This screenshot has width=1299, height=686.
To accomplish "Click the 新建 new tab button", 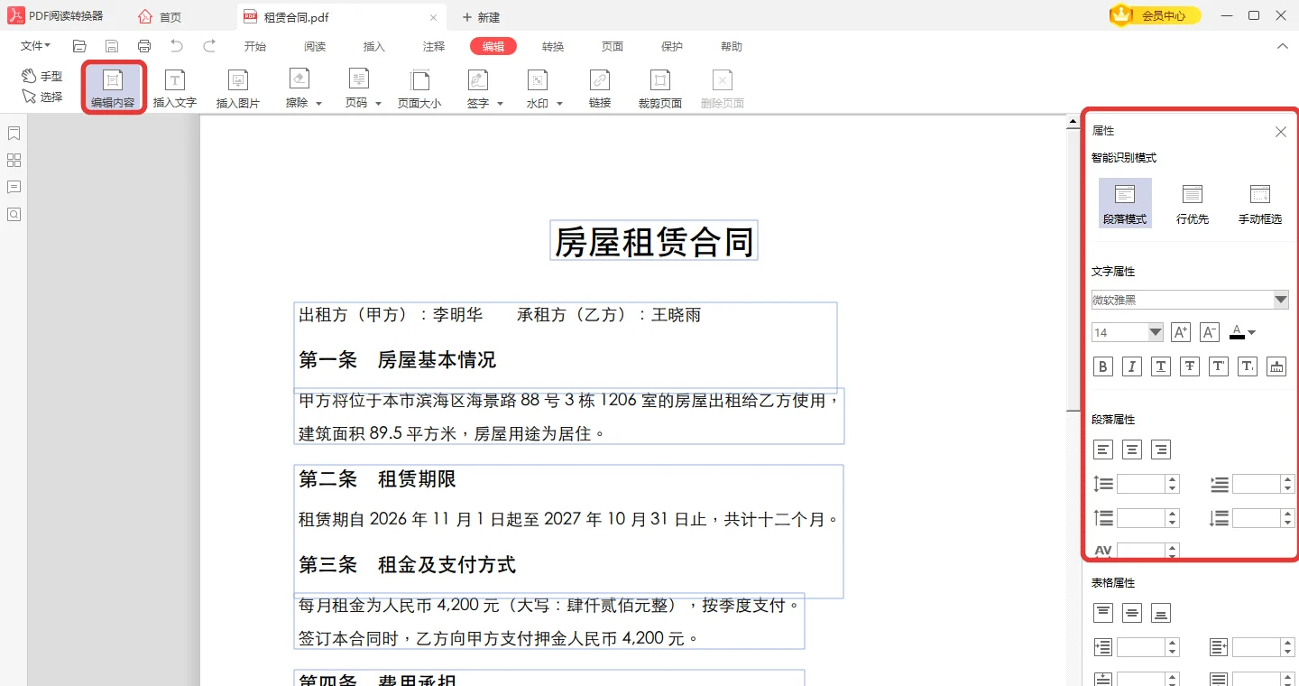I will (x=481, y=17).
